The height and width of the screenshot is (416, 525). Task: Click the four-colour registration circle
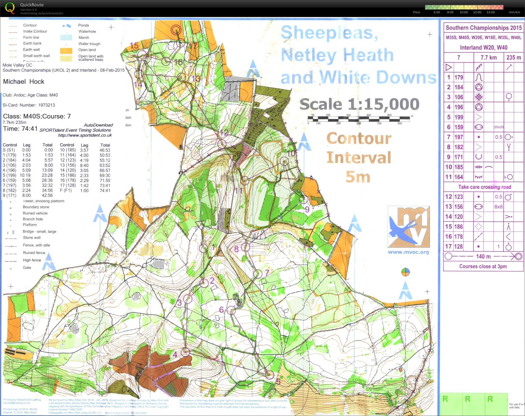click(406, 272)
